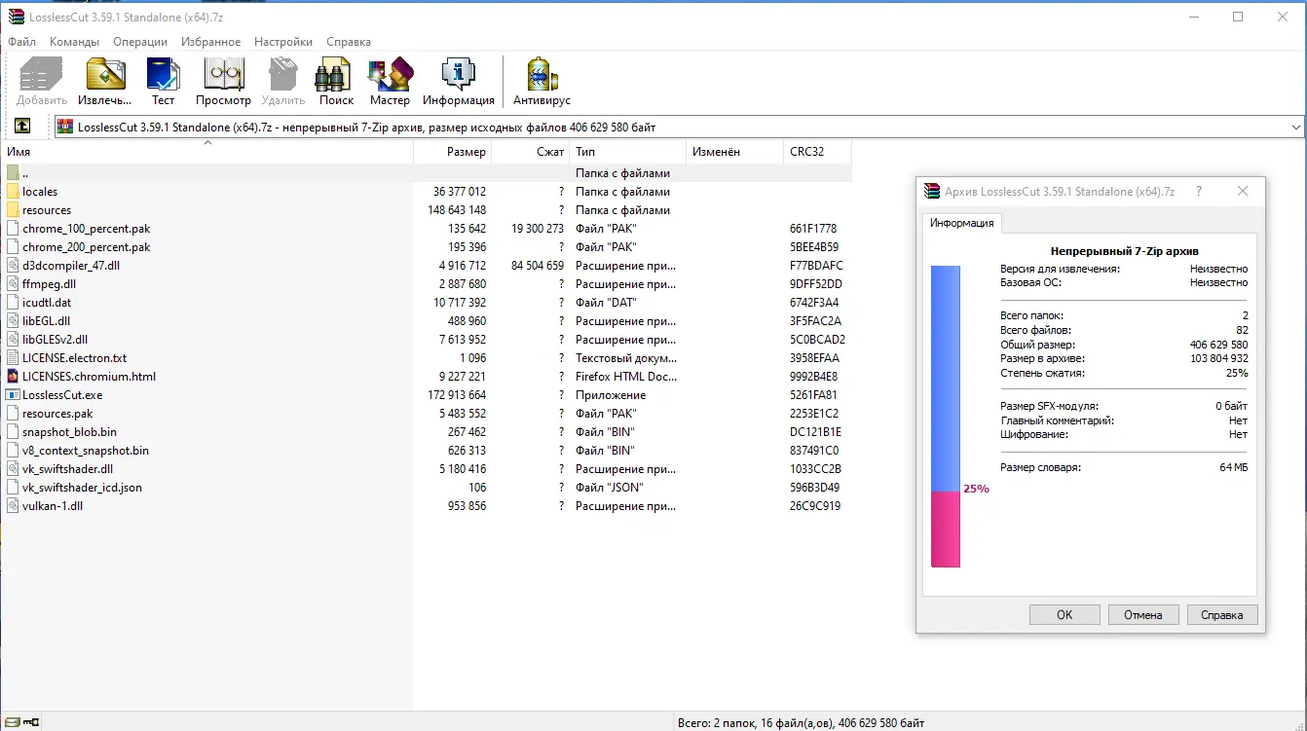Open the Операции menu
1307x731 pixels.
click(x=140, y=42)
